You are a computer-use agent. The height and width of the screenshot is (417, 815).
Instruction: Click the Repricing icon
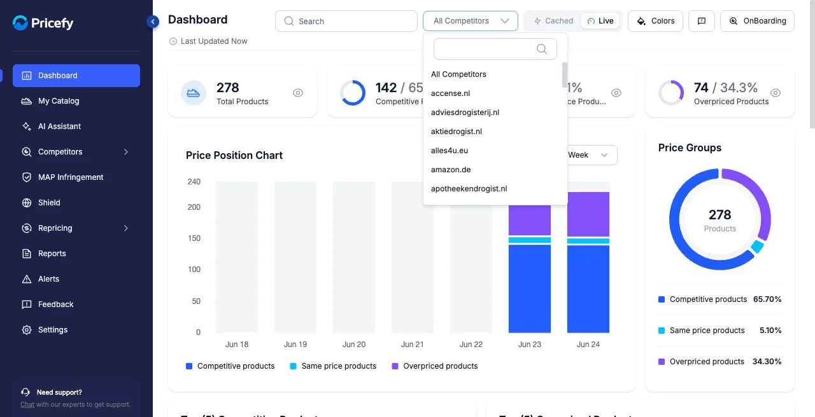[x=27, y=228]
